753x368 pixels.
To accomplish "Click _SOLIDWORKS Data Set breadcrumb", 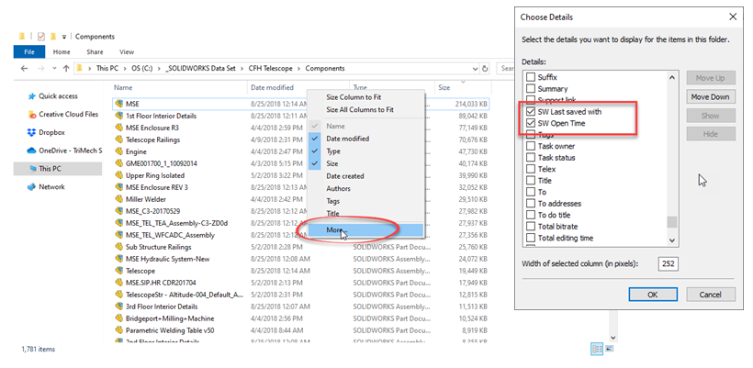I will click(200, 68).
